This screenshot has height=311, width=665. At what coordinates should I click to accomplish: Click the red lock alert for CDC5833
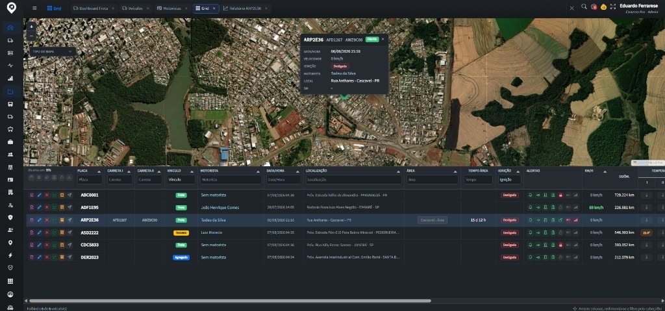pos(560,245)
